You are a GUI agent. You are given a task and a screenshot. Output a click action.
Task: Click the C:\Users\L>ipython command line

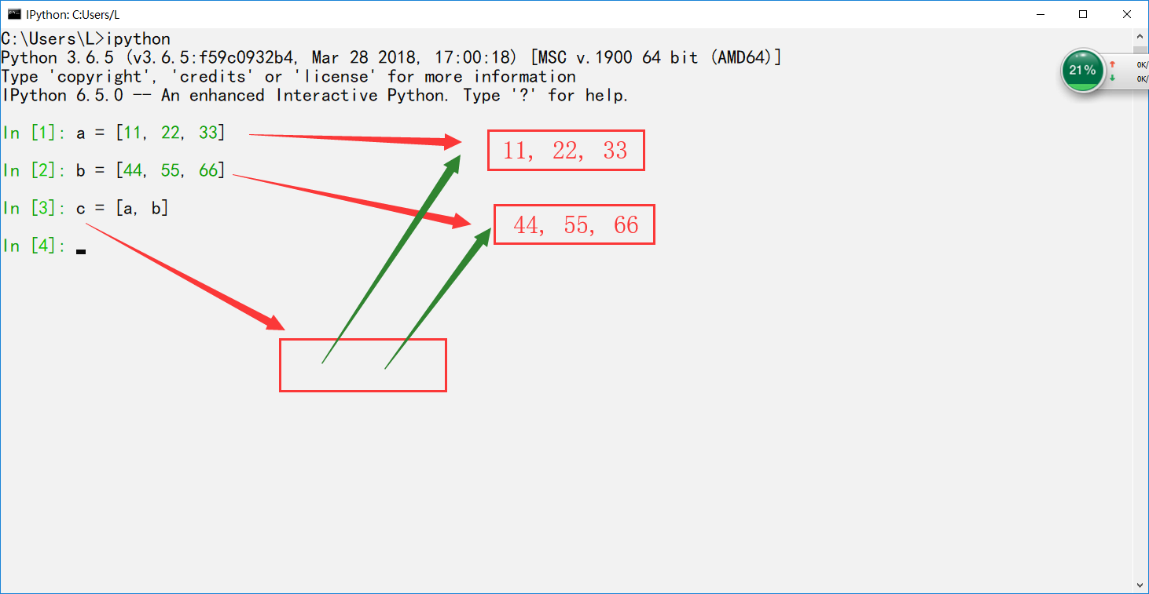86,39
